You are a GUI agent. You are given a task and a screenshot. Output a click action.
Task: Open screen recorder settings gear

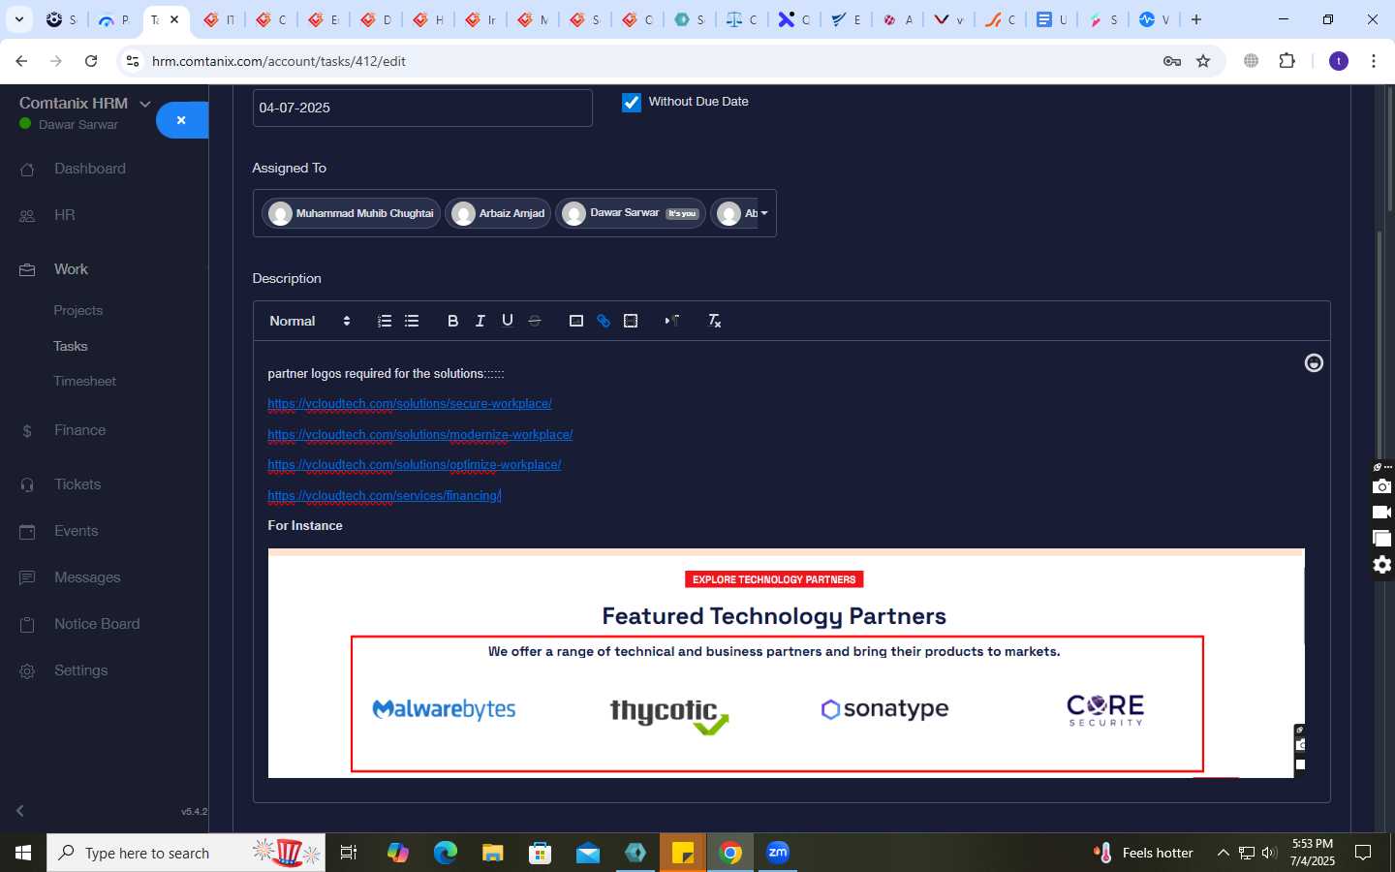click(x=1381, y=565)
